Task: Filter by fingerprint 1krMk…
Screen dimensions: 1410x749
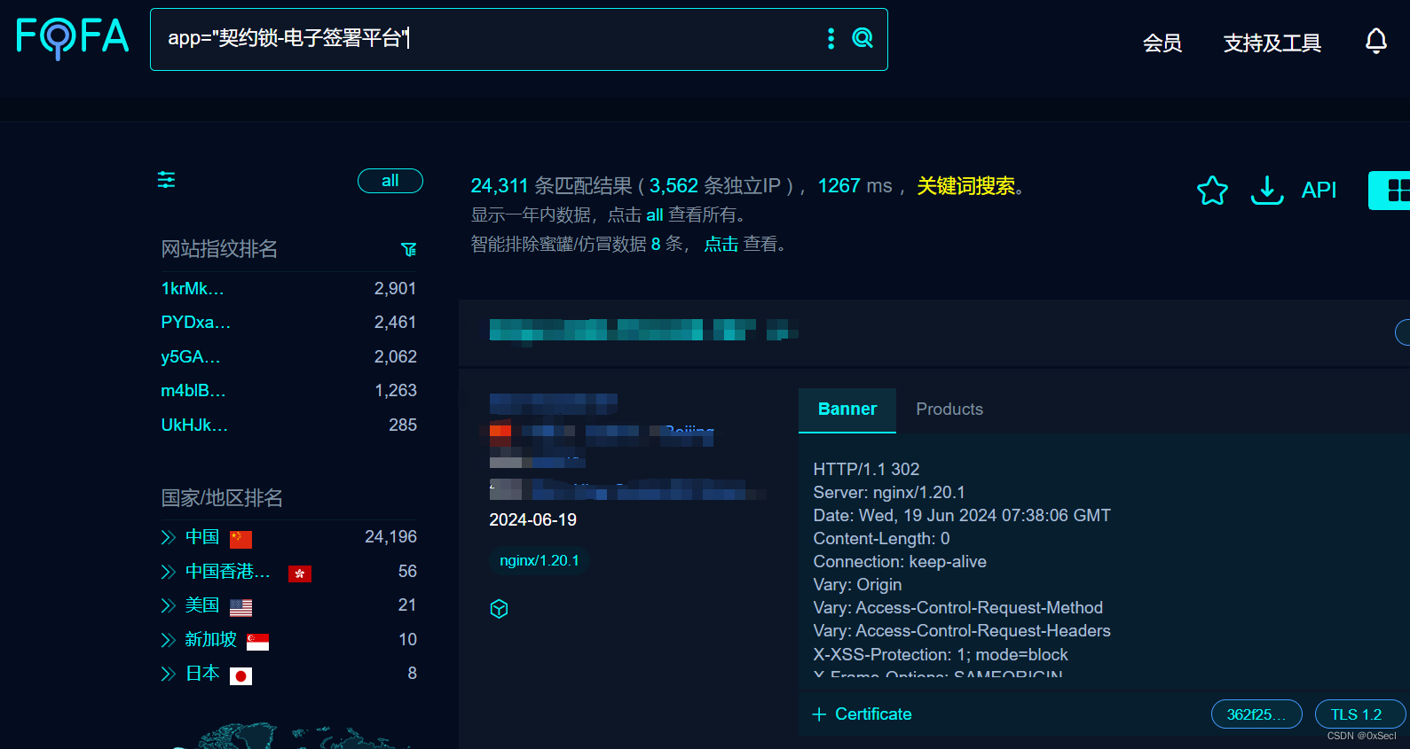Action: click(193, 288)
